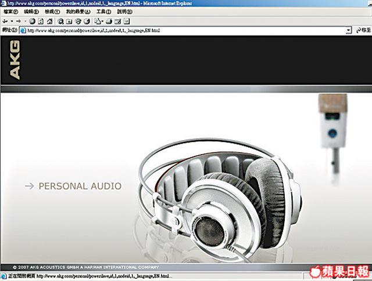Open the PERSONAL AUDIO link
Image resolution: width=372 pixels, height=281 pixels.
click(x=80, y=186)
